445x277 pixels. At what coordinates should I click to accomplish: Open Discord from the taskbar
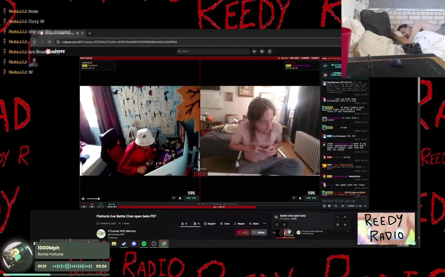click(x=134, y=244)
